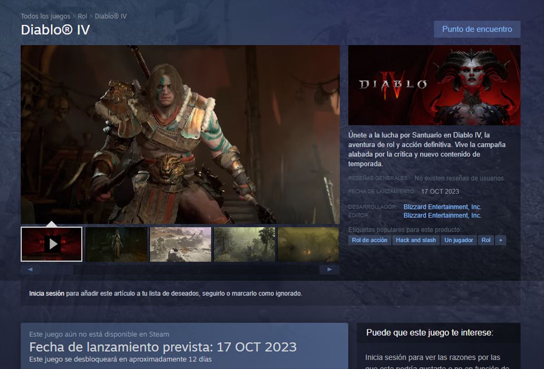Open the developer Blizzard Entertainment, Inc. link
The height and width of the screenshot is (369, 544).
tap(442, 207)
